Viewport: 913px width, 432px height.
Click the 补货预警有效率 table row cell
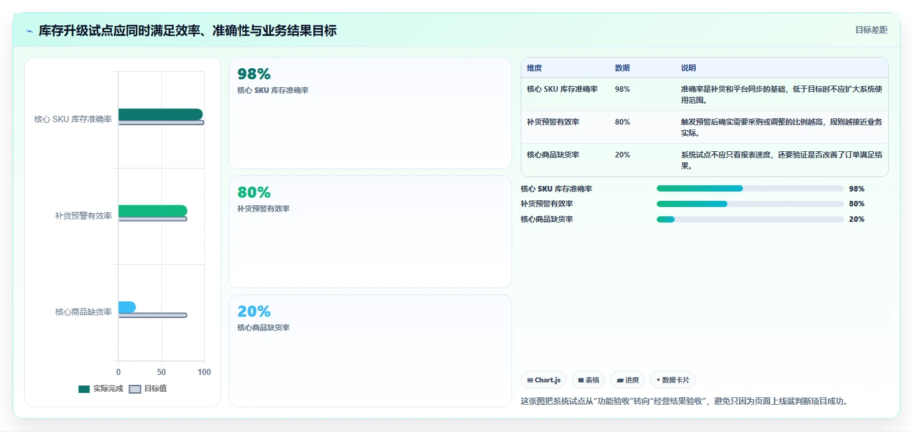point(553,122)
